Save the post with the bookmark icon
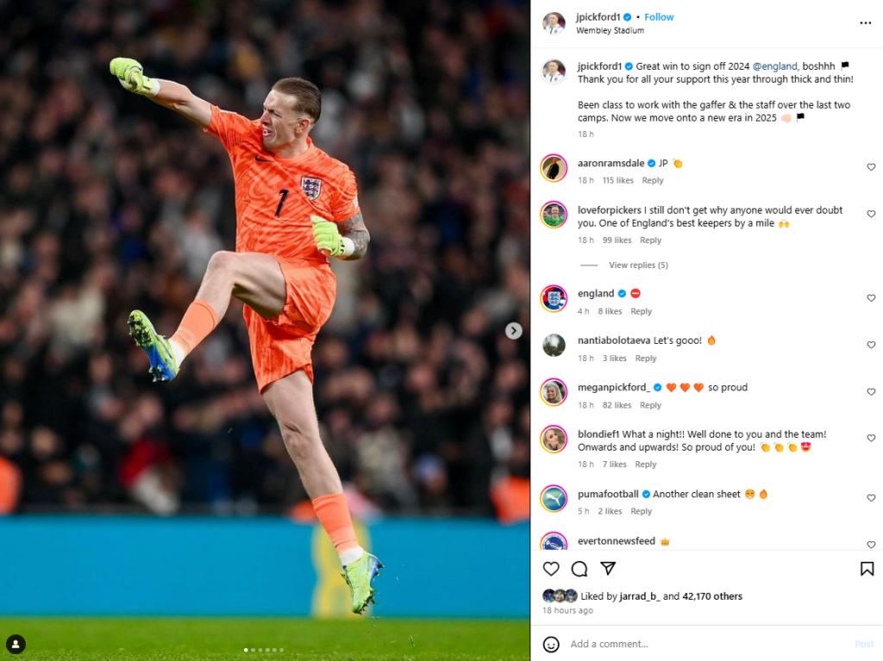This screenshot has height=661, width=883. [x=867, y=569]
